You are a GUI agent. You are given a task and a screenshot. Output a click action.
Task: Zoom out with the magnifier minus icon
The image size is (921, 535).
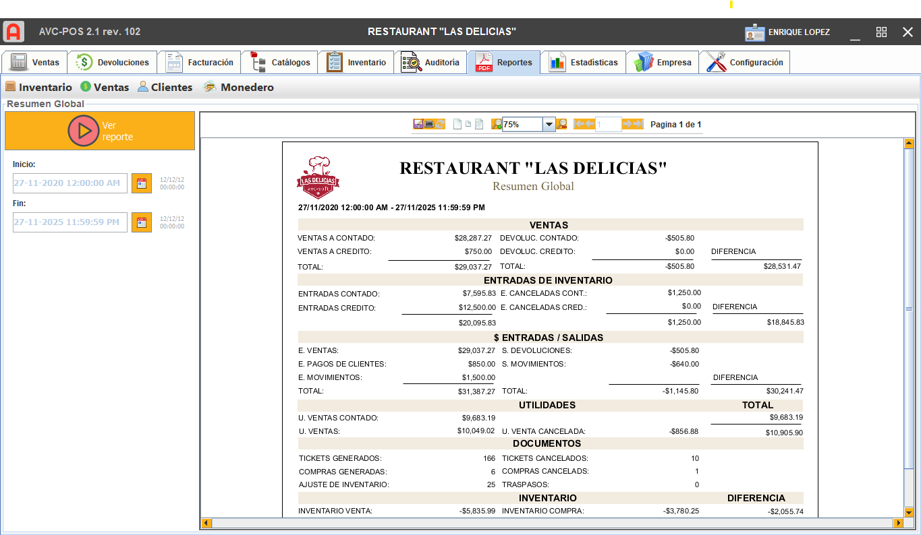click(561, 124)
